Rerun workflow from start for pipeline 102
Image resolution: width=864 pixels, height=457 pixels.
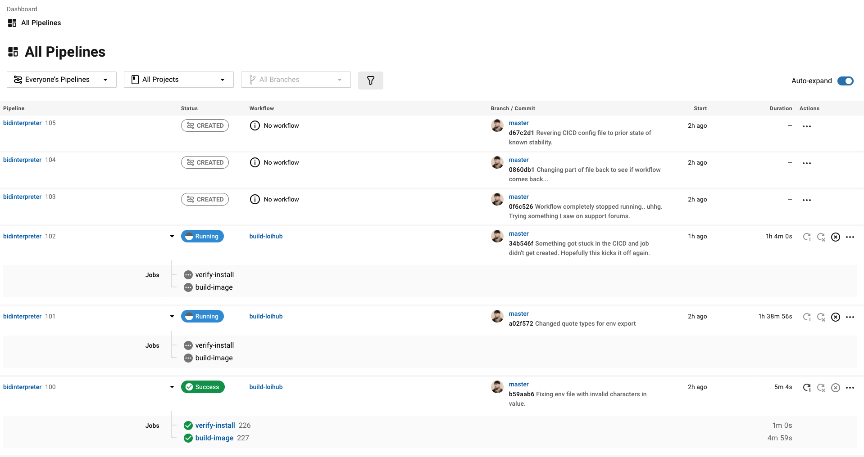[x=807, y=237]
